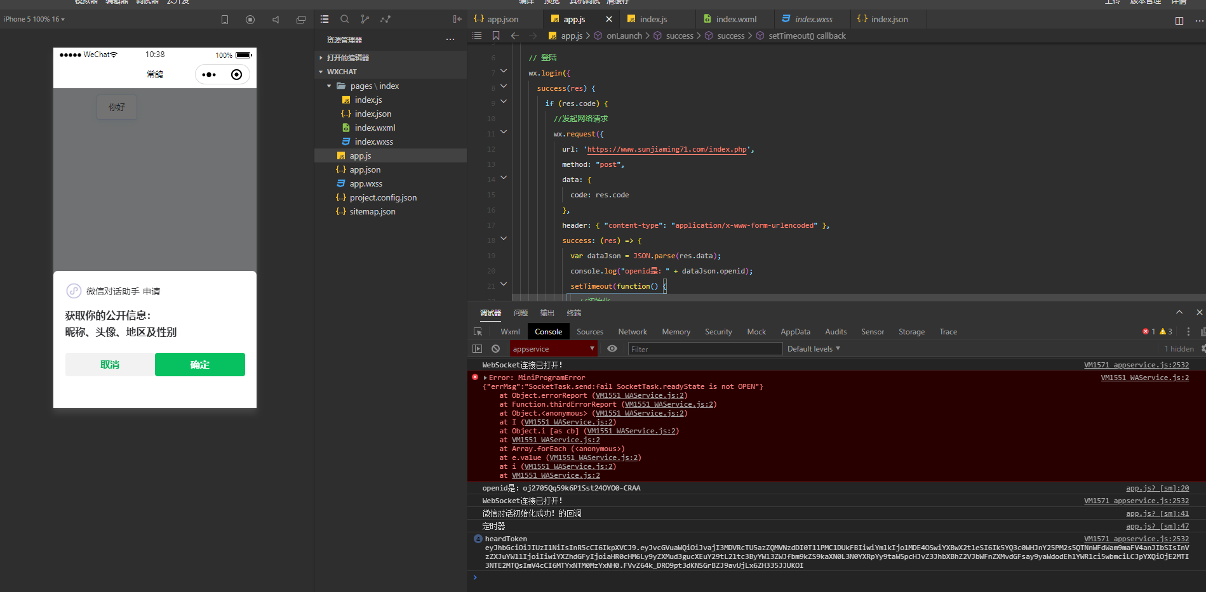This screenshot has height=592, width=1206.
Task: Click the simulator mute sound icon
Action: [276, 20]
